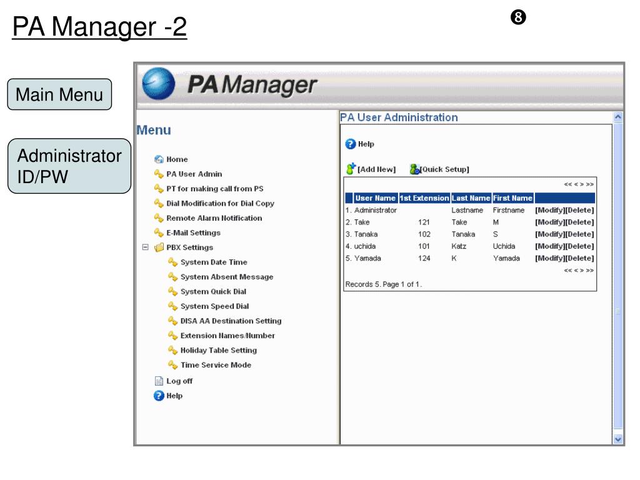This screenshot has width=640, height=480.
Task: Click key icon beside Remote Alarm Notification
Action: (159, 218)
